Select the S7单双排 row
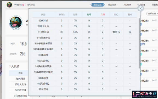The width and height of the screenshot is (158, 99). click(84, 89)
